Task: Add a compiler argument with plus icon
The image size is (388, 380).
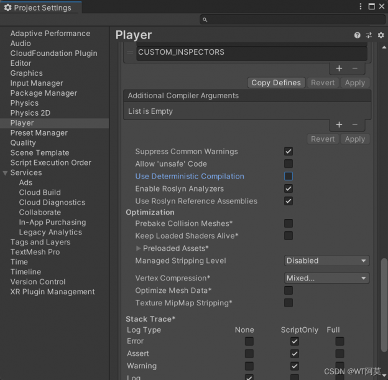Action: point(339,124)
